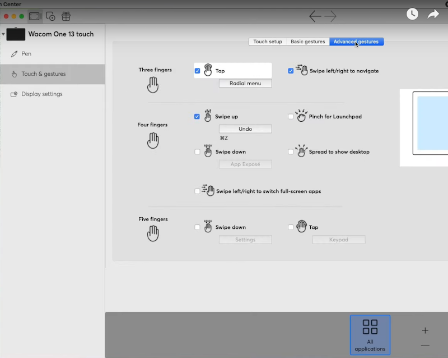Click the share arrow icon
The image size is (448, 358).
[x=433, y=14]
